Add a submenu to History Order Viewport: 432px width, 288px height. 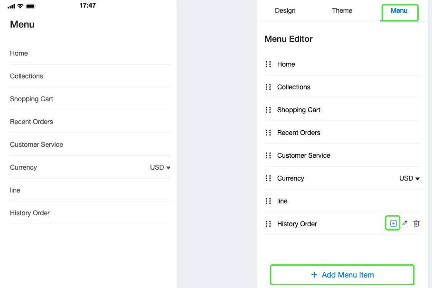pyautogui.click(x=393, y=223)
